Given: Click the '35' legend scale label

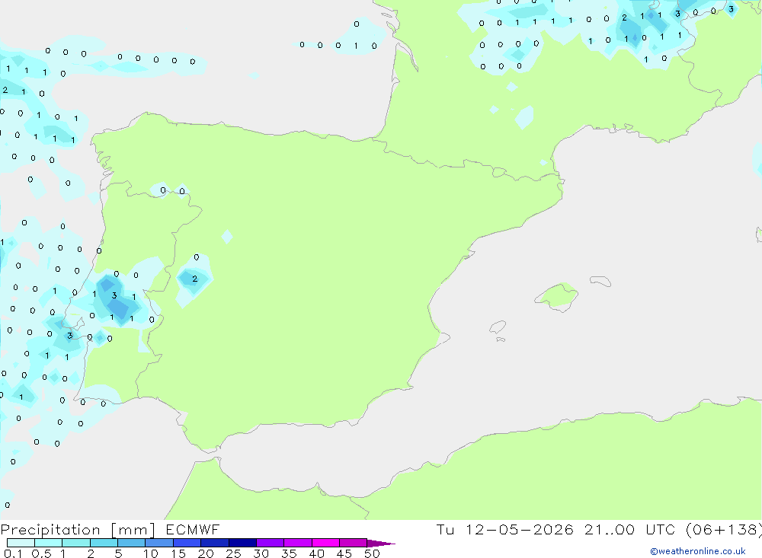Looking at the screenshot, I should [289, 553].
